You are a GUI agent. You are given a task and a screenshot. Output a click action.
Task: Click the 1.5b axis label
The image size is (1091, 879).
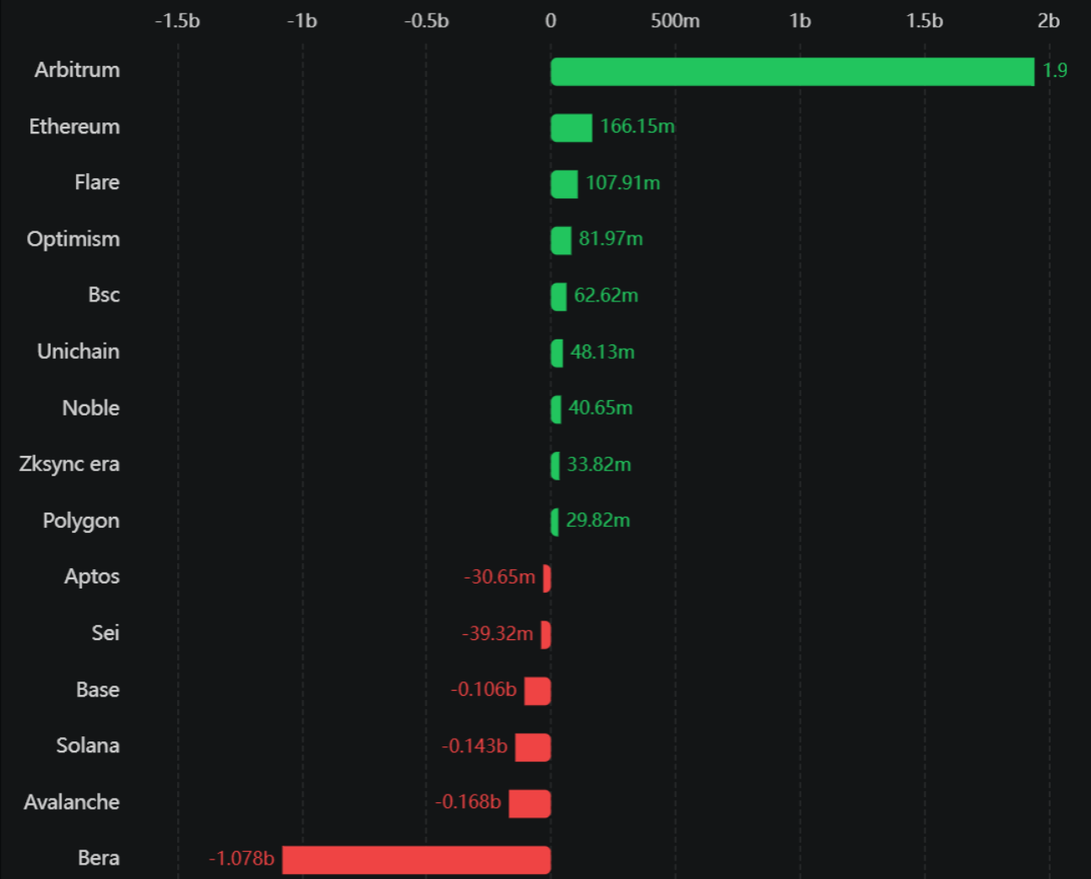(x=925, y=21)
